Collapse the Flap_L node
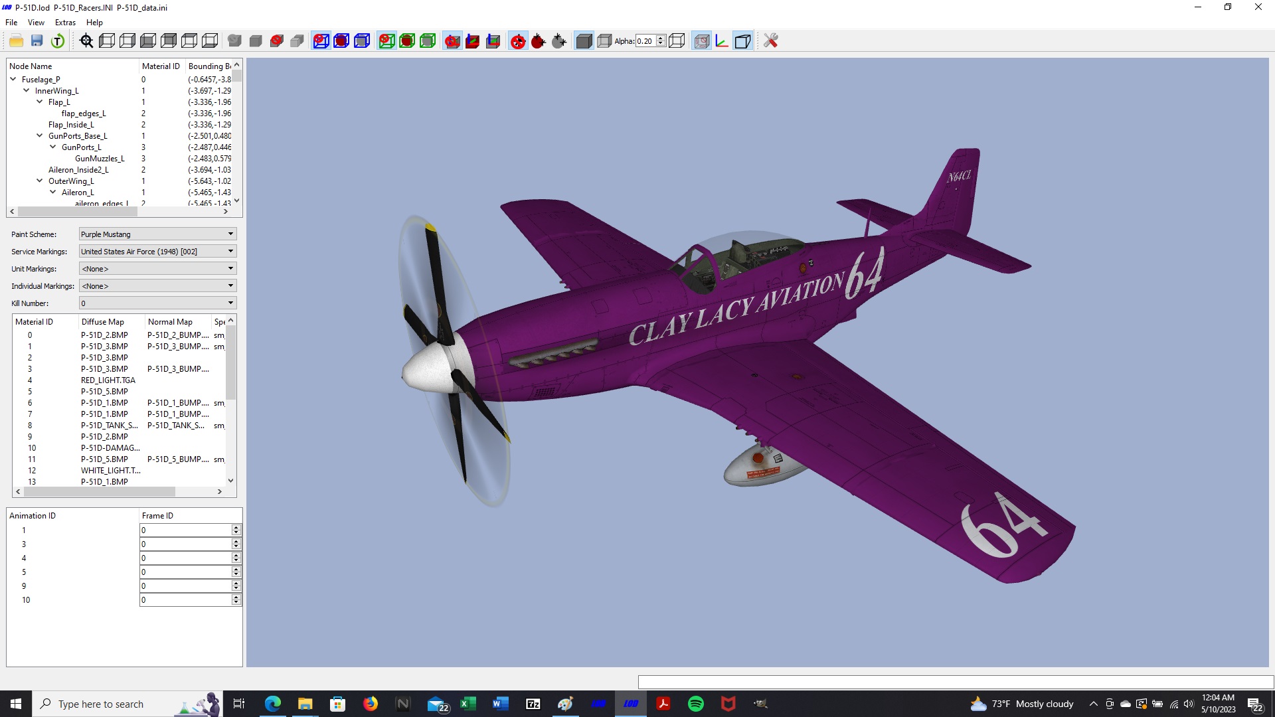 pyautogui.click(x=39, y=102)
